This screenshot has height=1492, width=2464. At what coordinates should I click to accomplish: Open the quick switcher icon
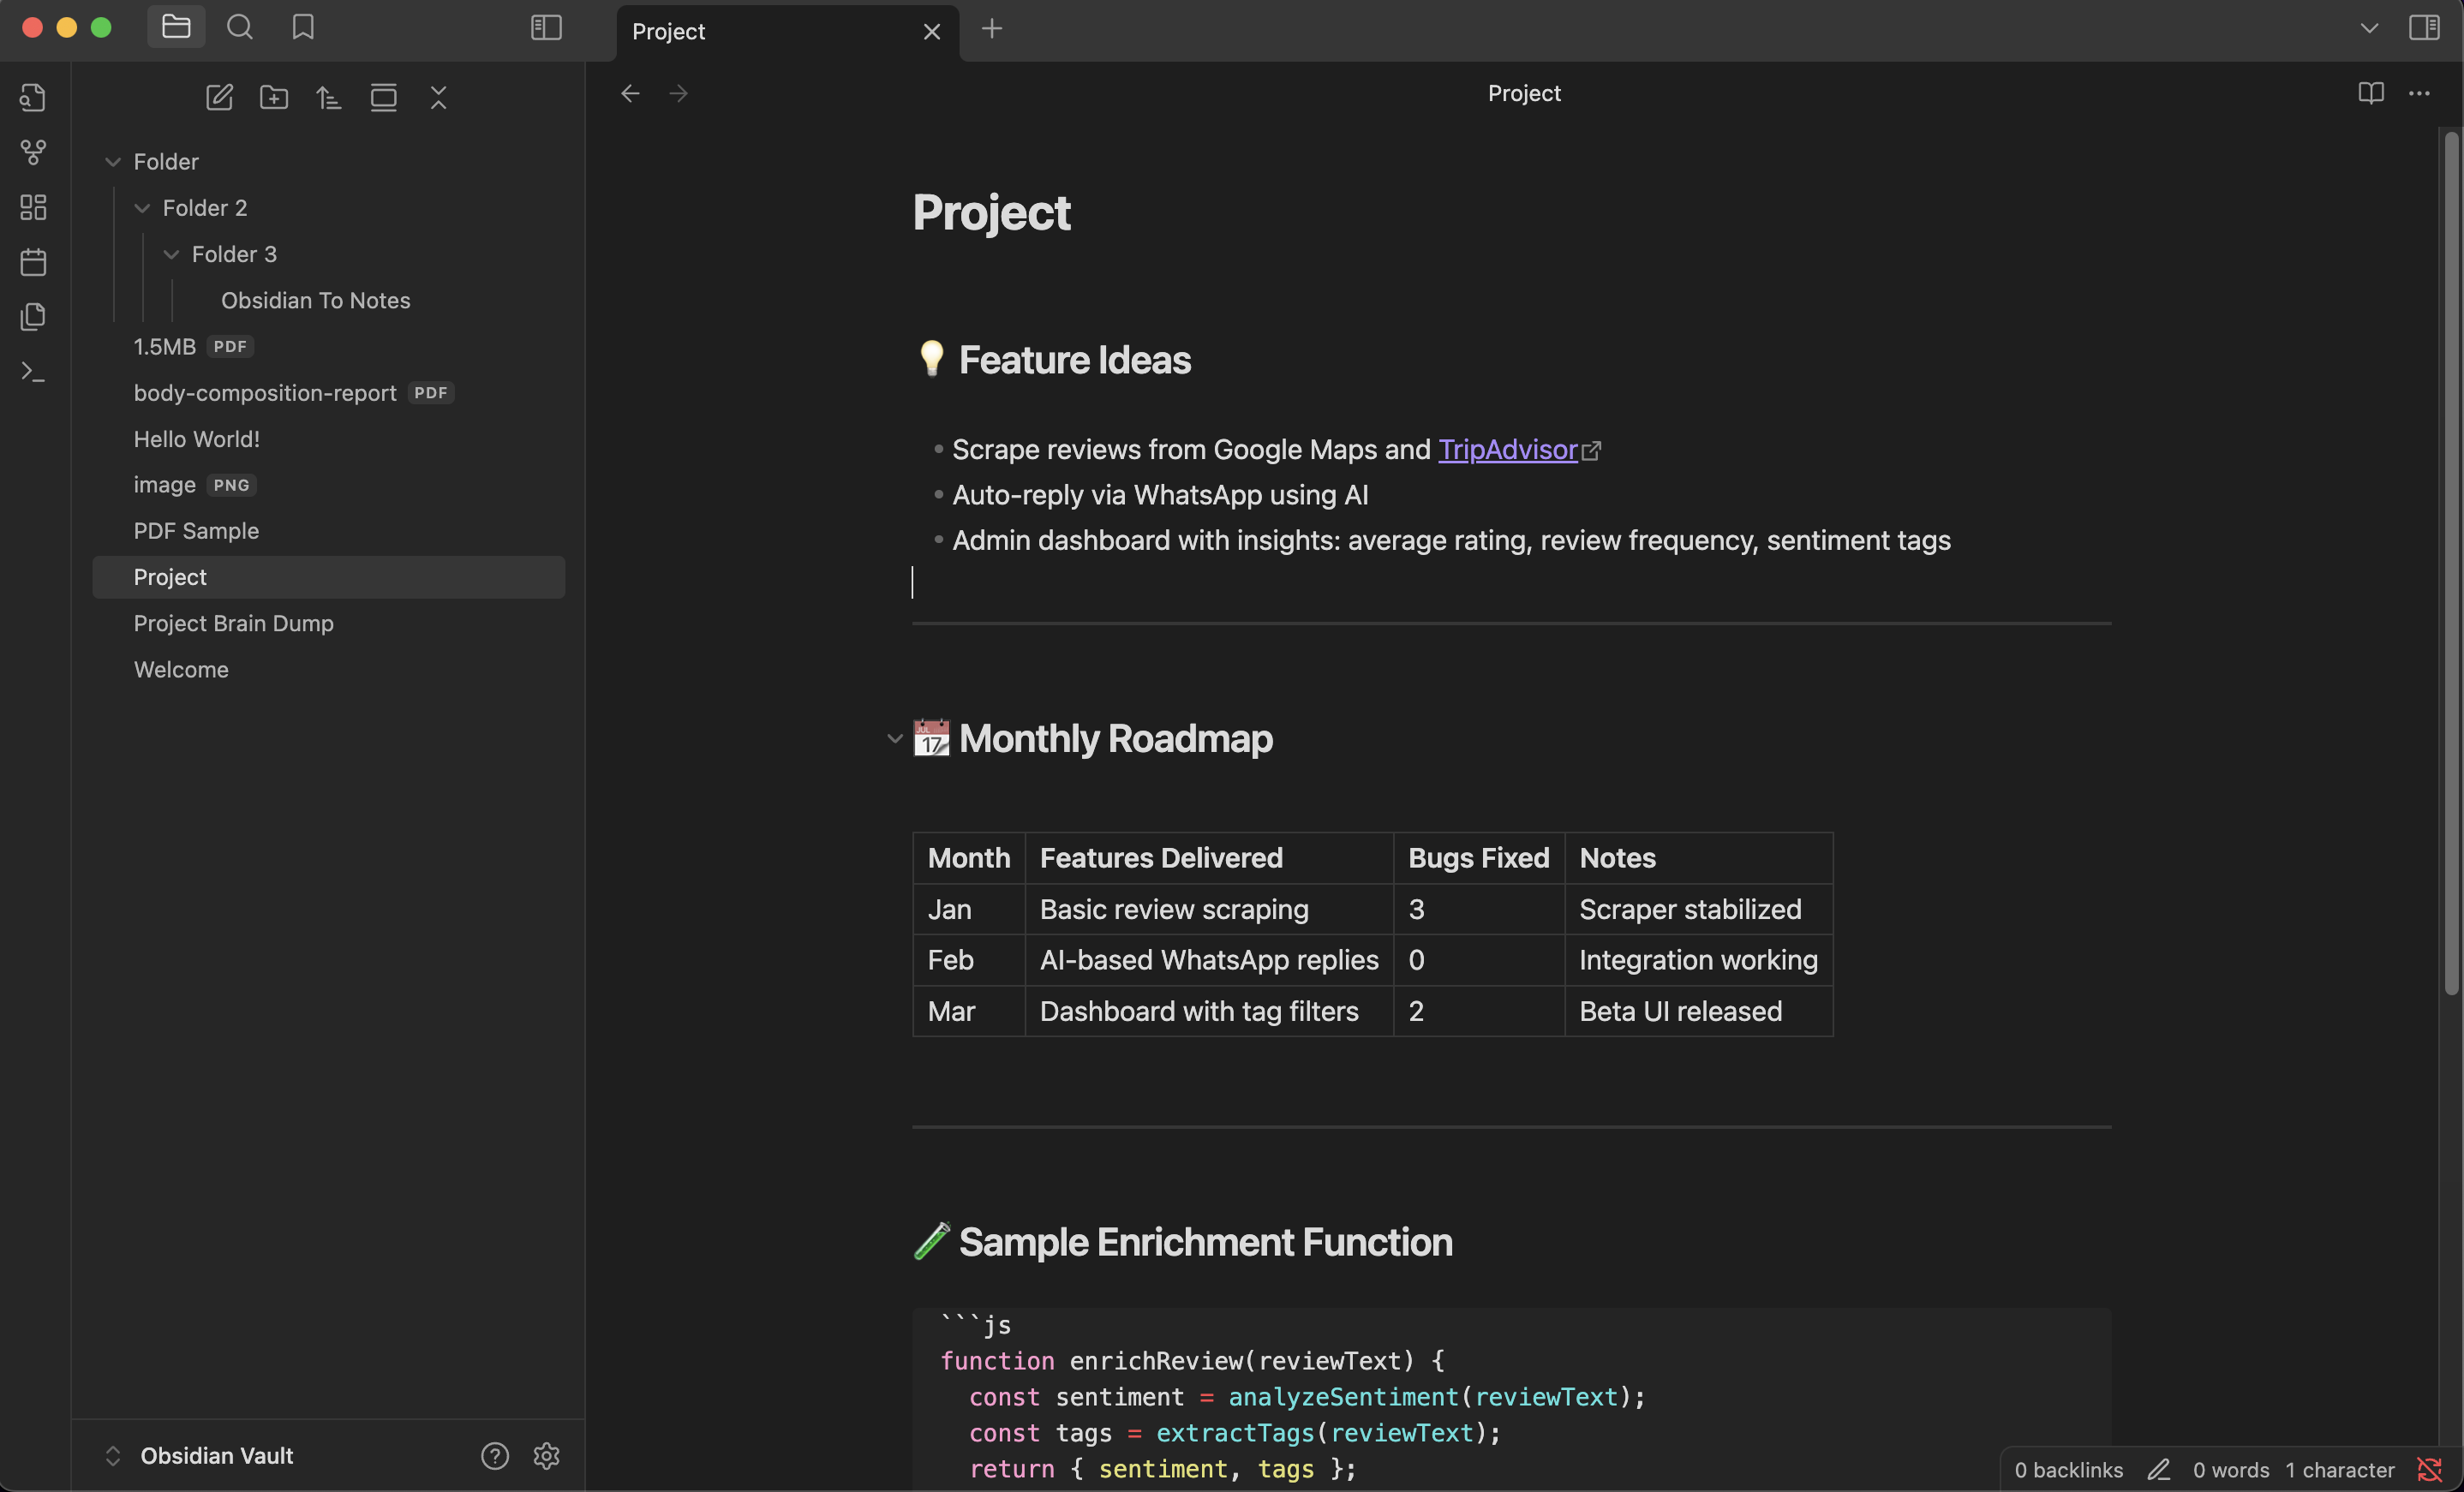(33, 97)
